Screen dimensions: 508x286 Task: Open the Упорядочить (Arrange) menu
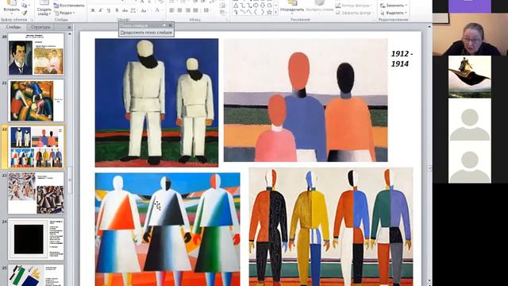click(291, 7)
